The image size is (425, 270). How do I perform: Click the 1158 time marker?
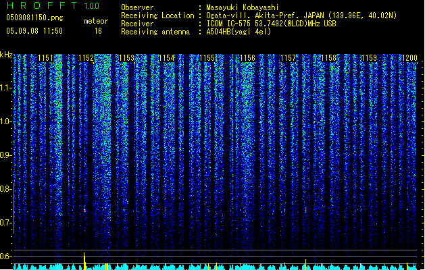coord(329,58)
